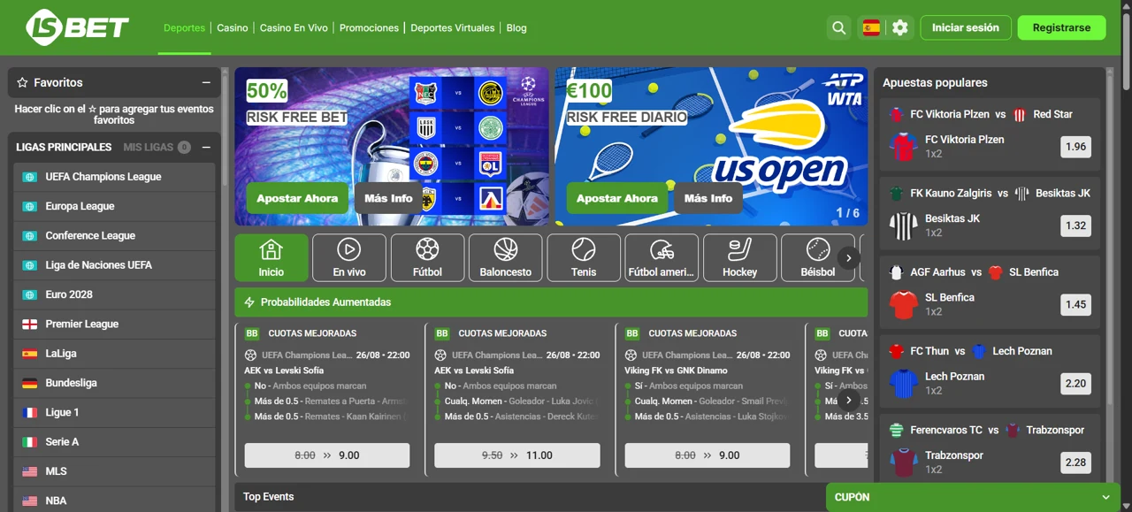Click USA flag beside MLS
This screenshot has width=1132, height=512.
pos(30,471)
